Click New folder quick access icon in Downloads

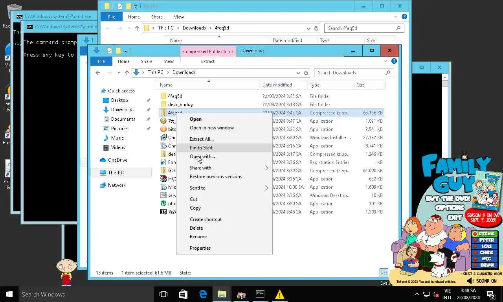(118, 51)
